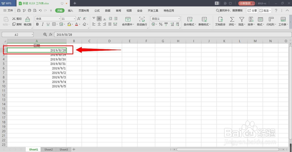Click the distributed alignment icon
292x152 pixels.
pos(115,24)
